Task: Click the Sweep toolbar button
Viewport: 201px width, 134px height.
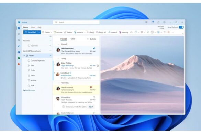Action: pyautogui.click(x=68, y=32)
